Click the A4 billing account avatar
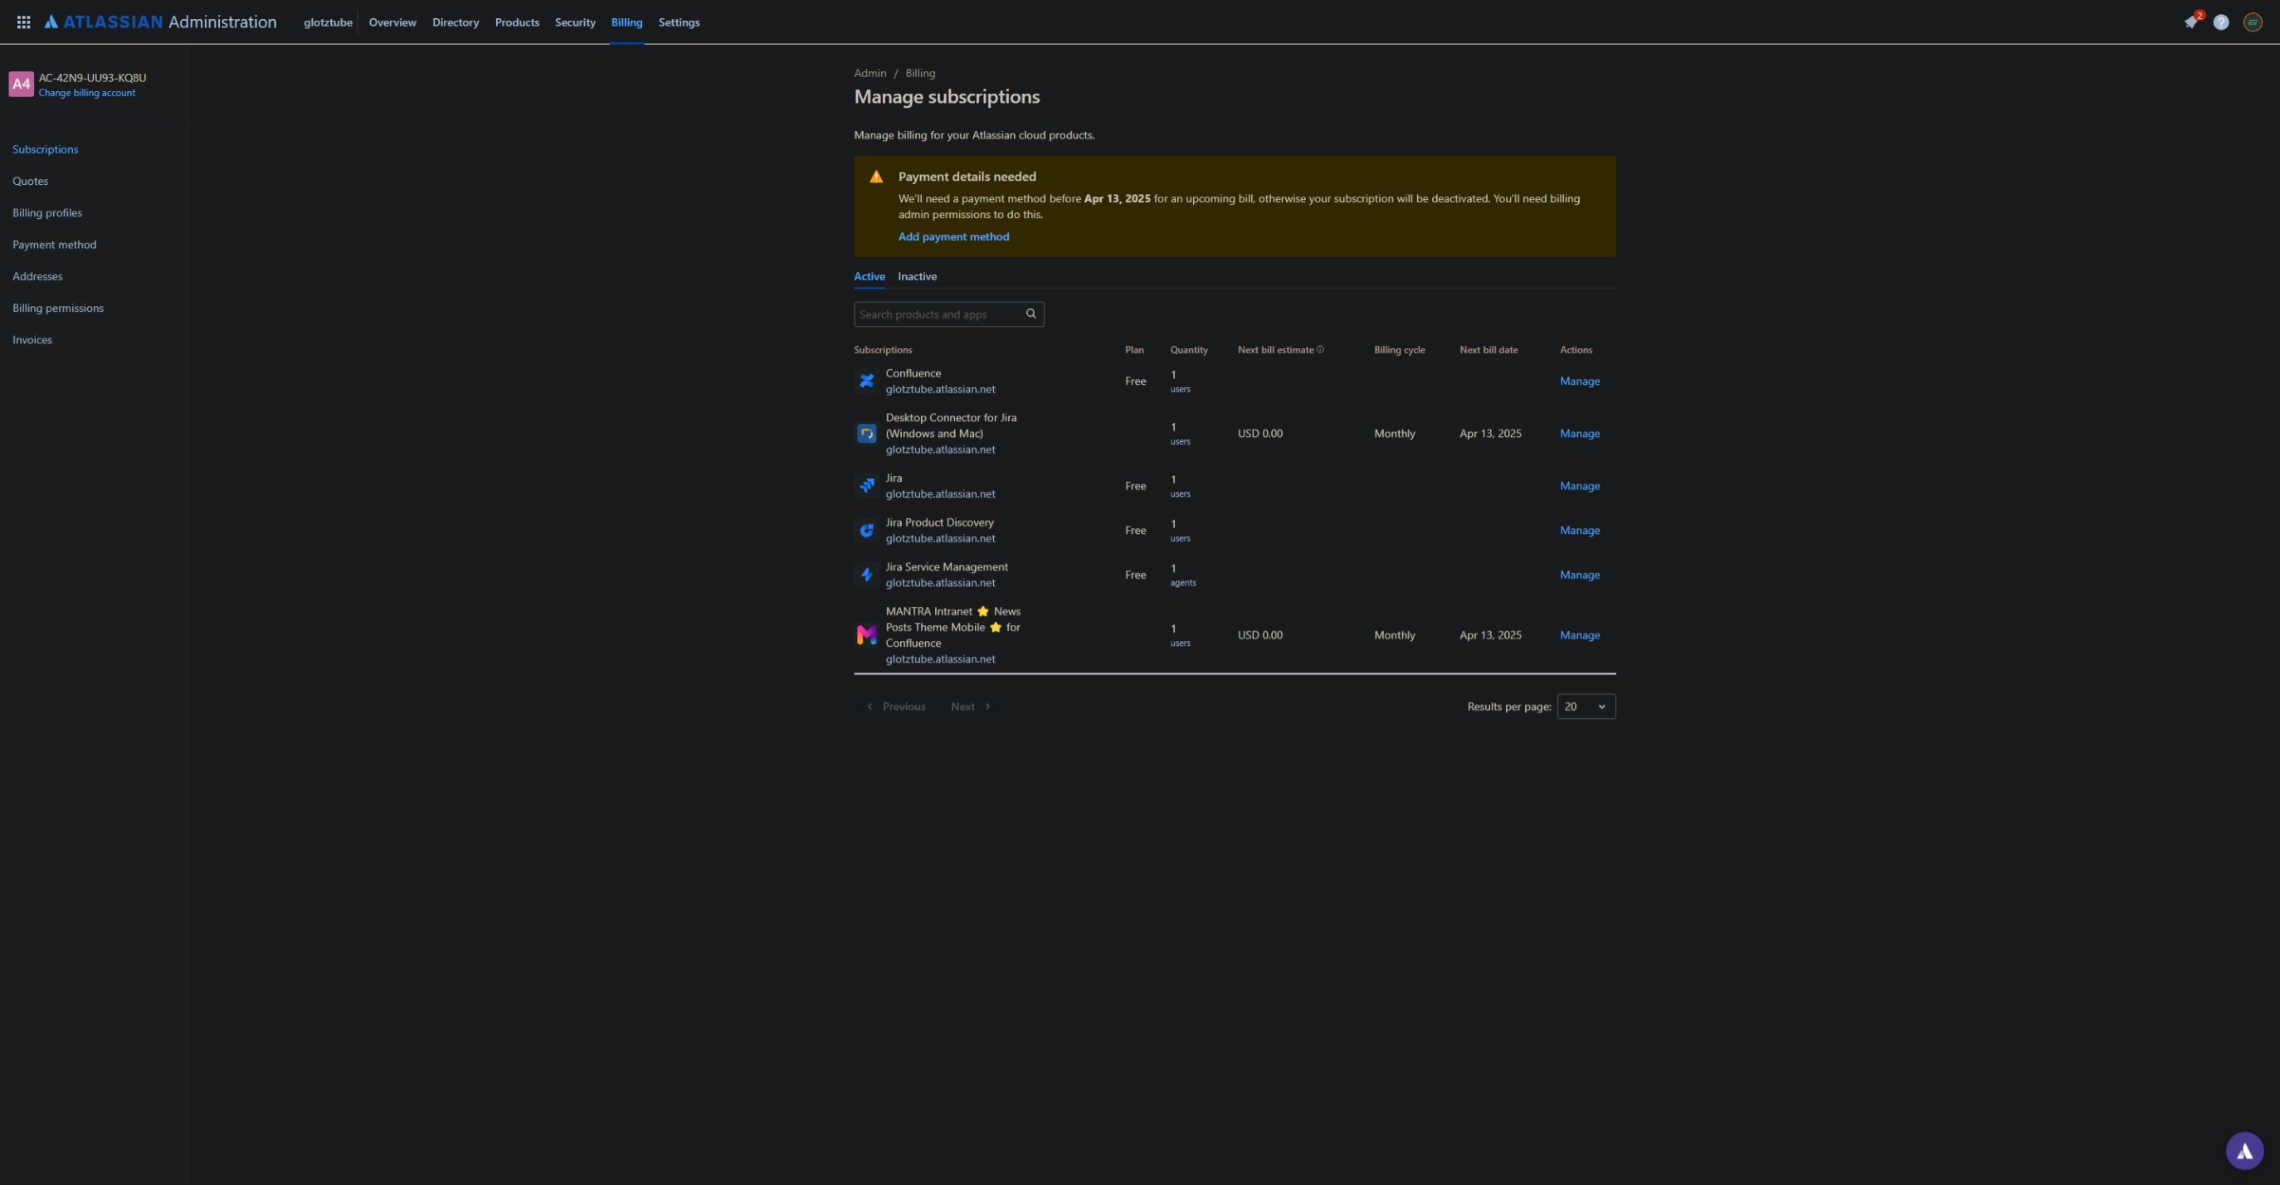Viewport: 2280px width, 1185px height. [22, 84]
